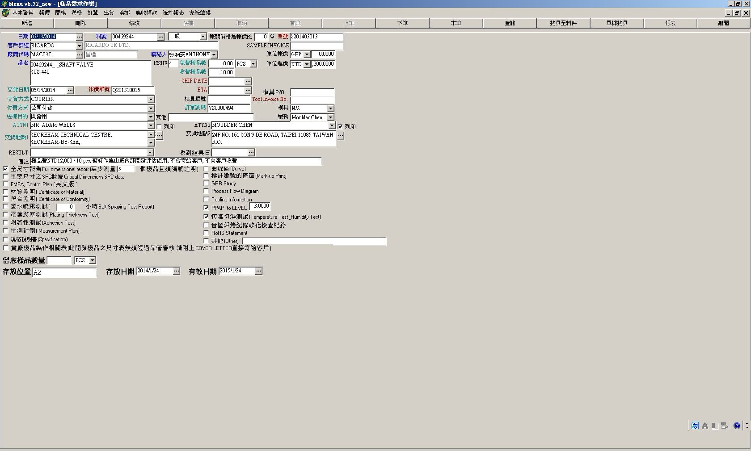Click into the 存放位置 A2 field
751x451 pixels.
(64, 272)
